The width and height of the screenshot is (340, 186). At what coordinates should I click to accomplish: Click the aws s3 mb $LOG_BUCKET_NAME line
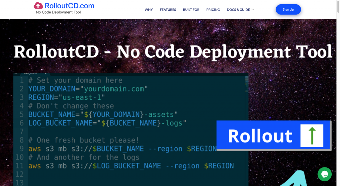tap(131, 166)
